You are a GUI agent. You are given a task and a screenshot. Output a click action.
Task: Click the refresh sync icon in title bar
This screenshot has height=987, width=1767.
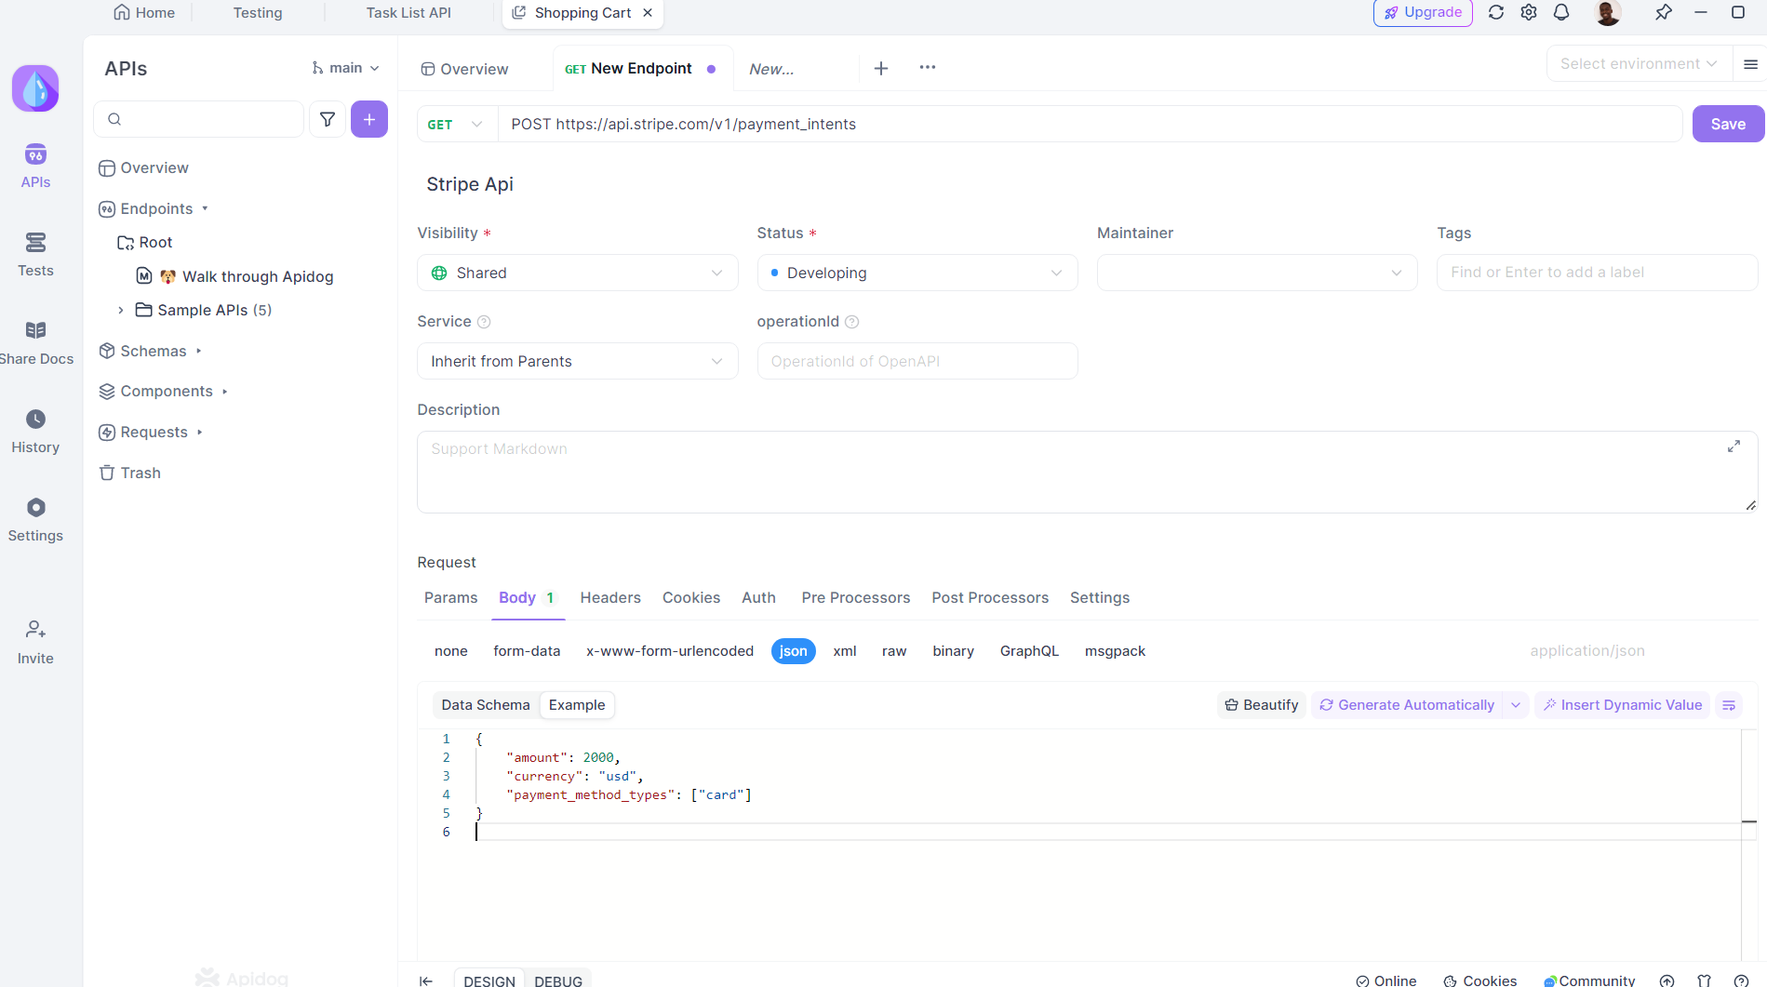point(1496,12)
